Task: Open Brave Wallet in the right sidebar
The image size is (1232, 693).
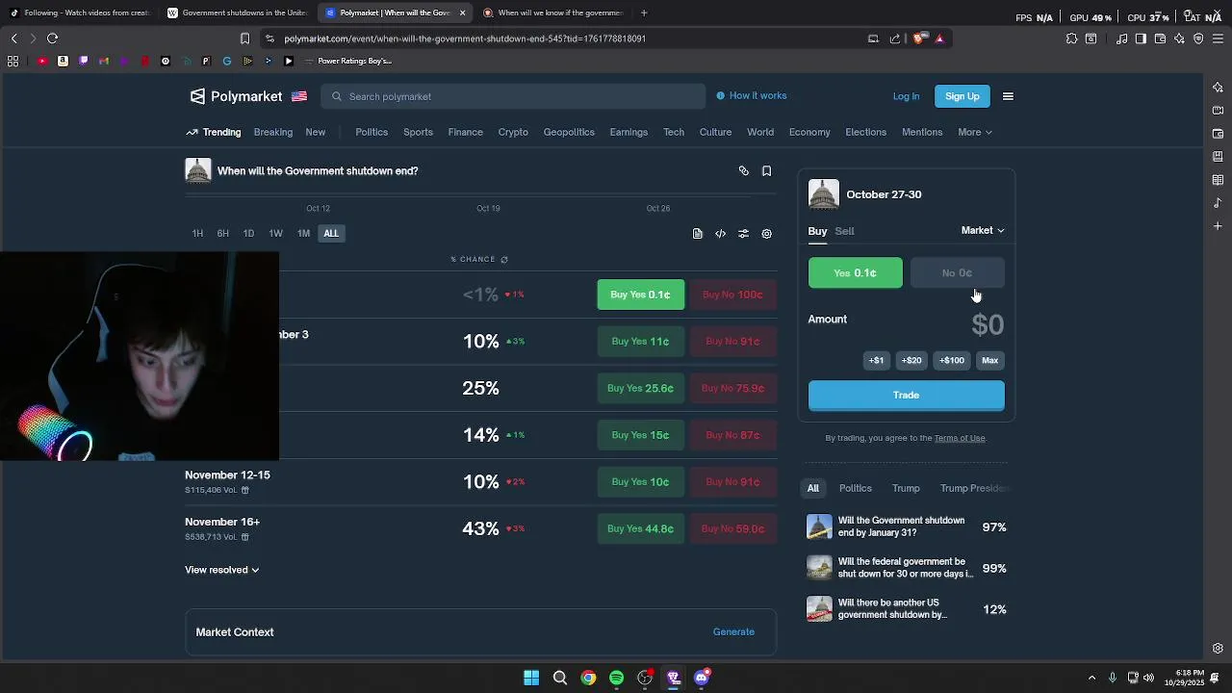Action: [x=1218, y=134]
